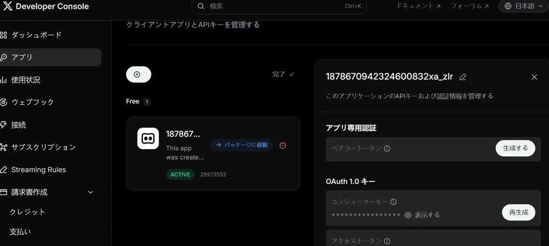Click the key icon beside アプリ
The height and width of the screenshot is (246, 549).
coord(4,57)
